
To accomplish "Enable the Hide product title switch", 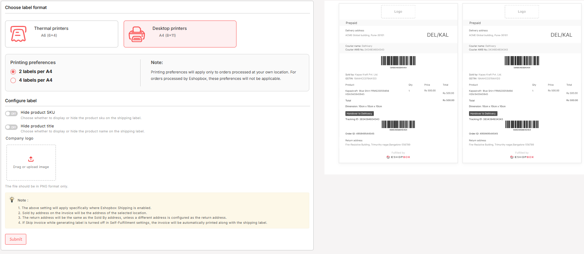I will [11, 127].
